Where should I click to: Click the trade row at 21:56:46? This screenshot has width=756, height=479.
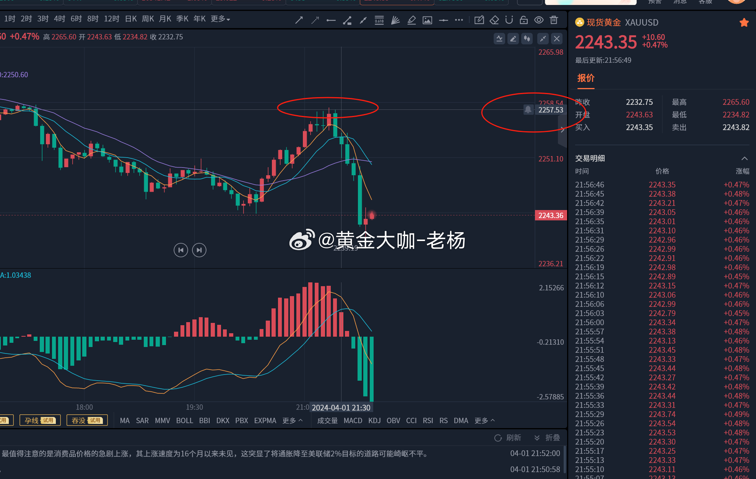tap(662, 185)
